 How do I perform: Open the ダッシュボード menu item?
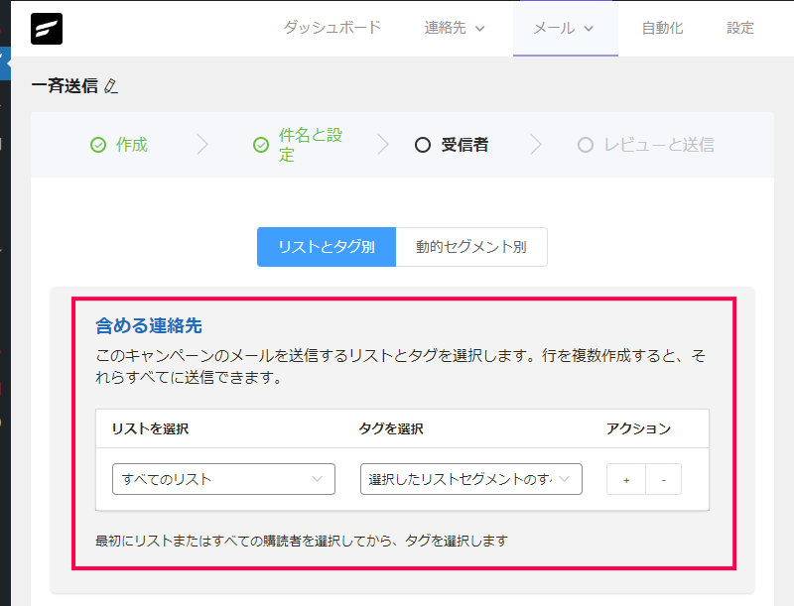(x=332, y=28)
